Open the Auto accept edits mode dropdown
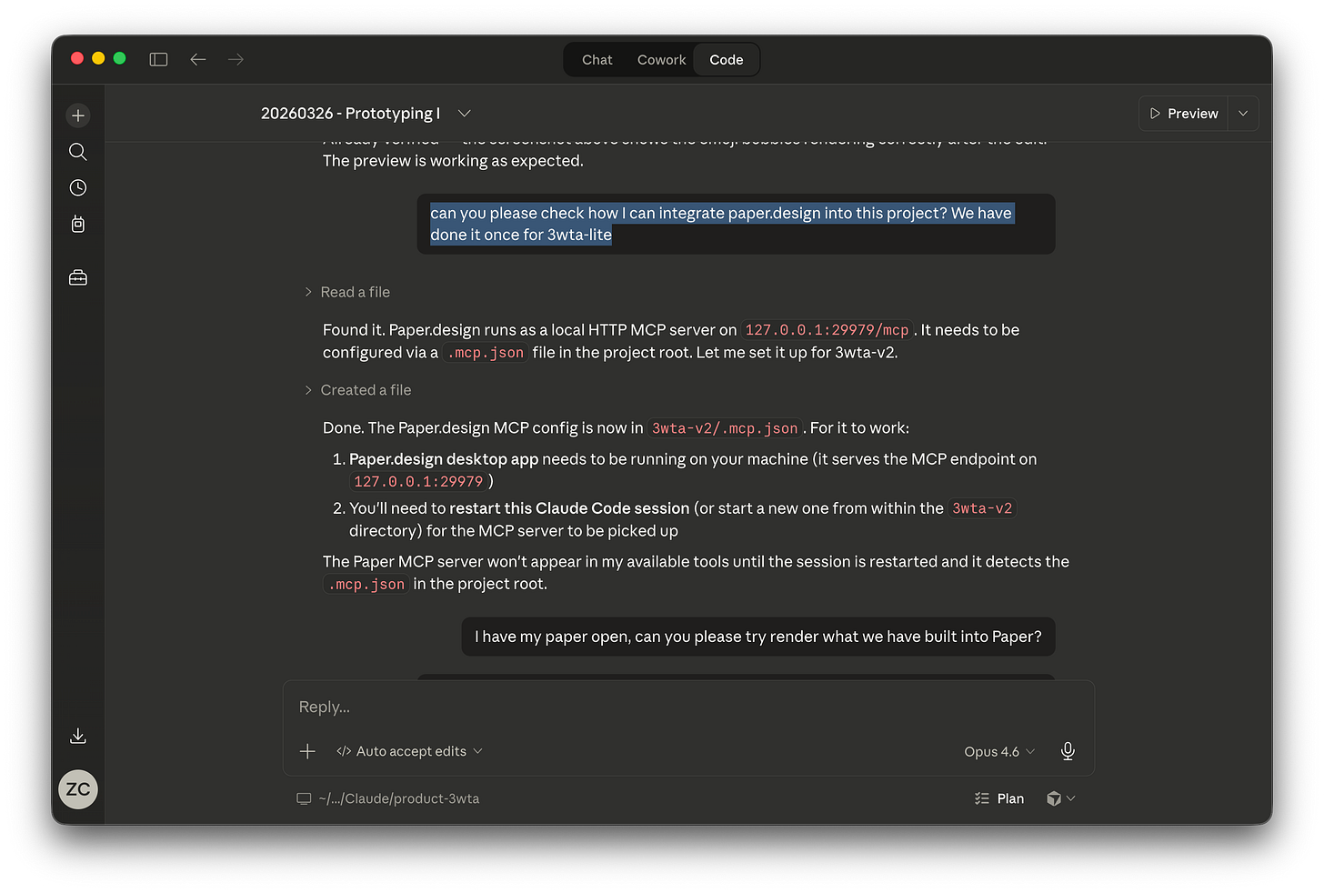 click(409, 751)
